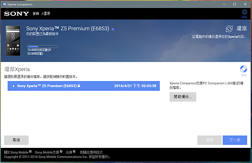Click the 你的裝置已為最新版本 status text
252x163 pixels.
point(42,34)
